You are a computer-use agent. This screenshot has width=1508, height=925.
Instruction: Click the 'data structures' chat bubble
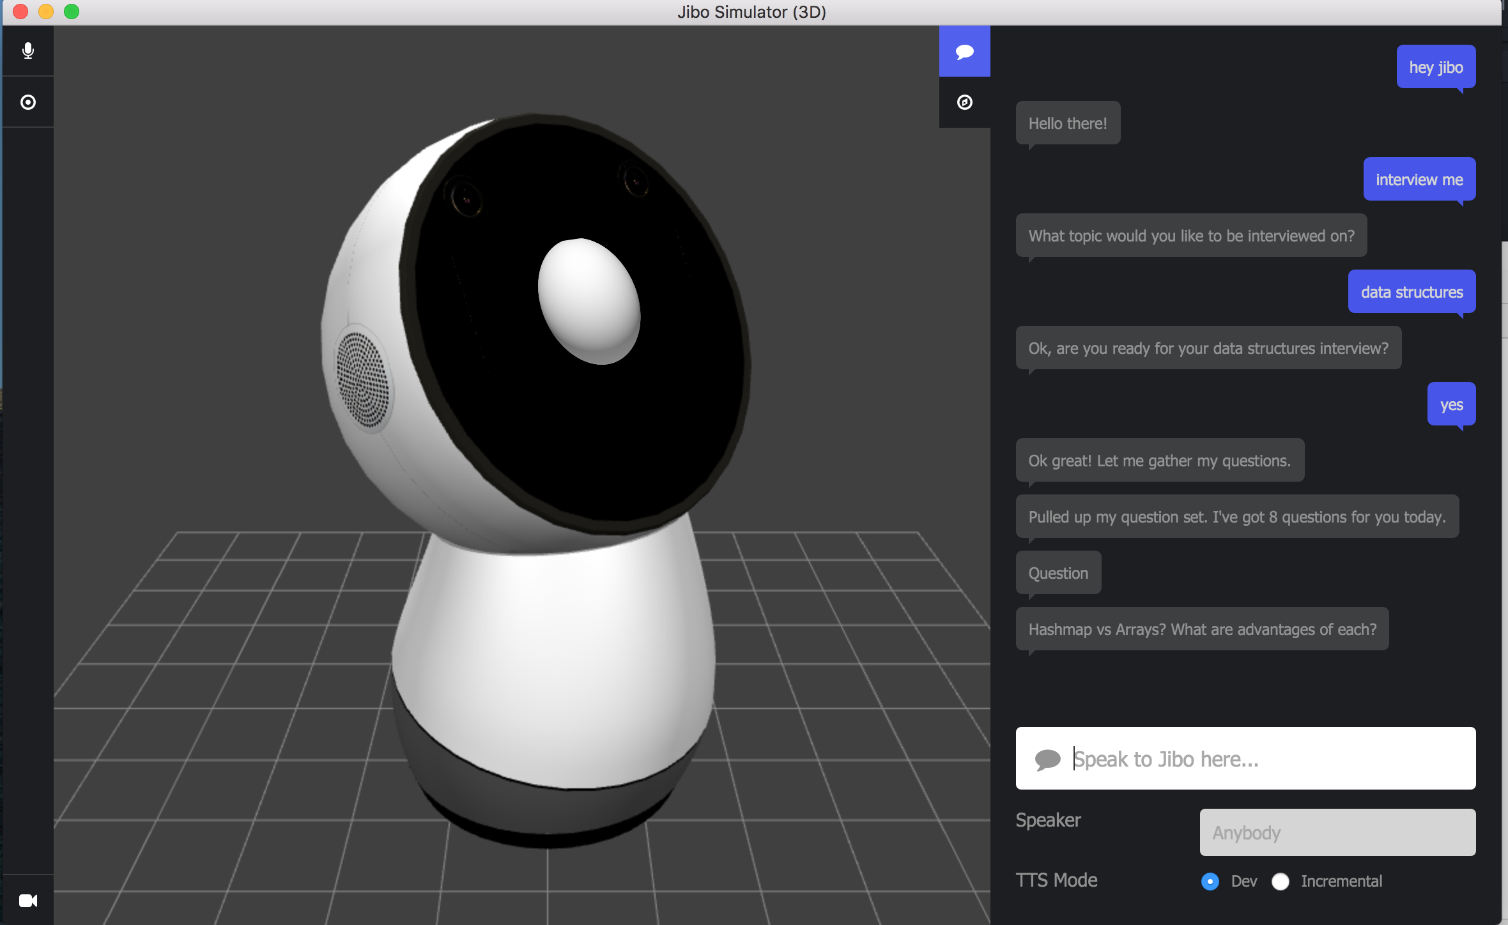click(1411, 292)
